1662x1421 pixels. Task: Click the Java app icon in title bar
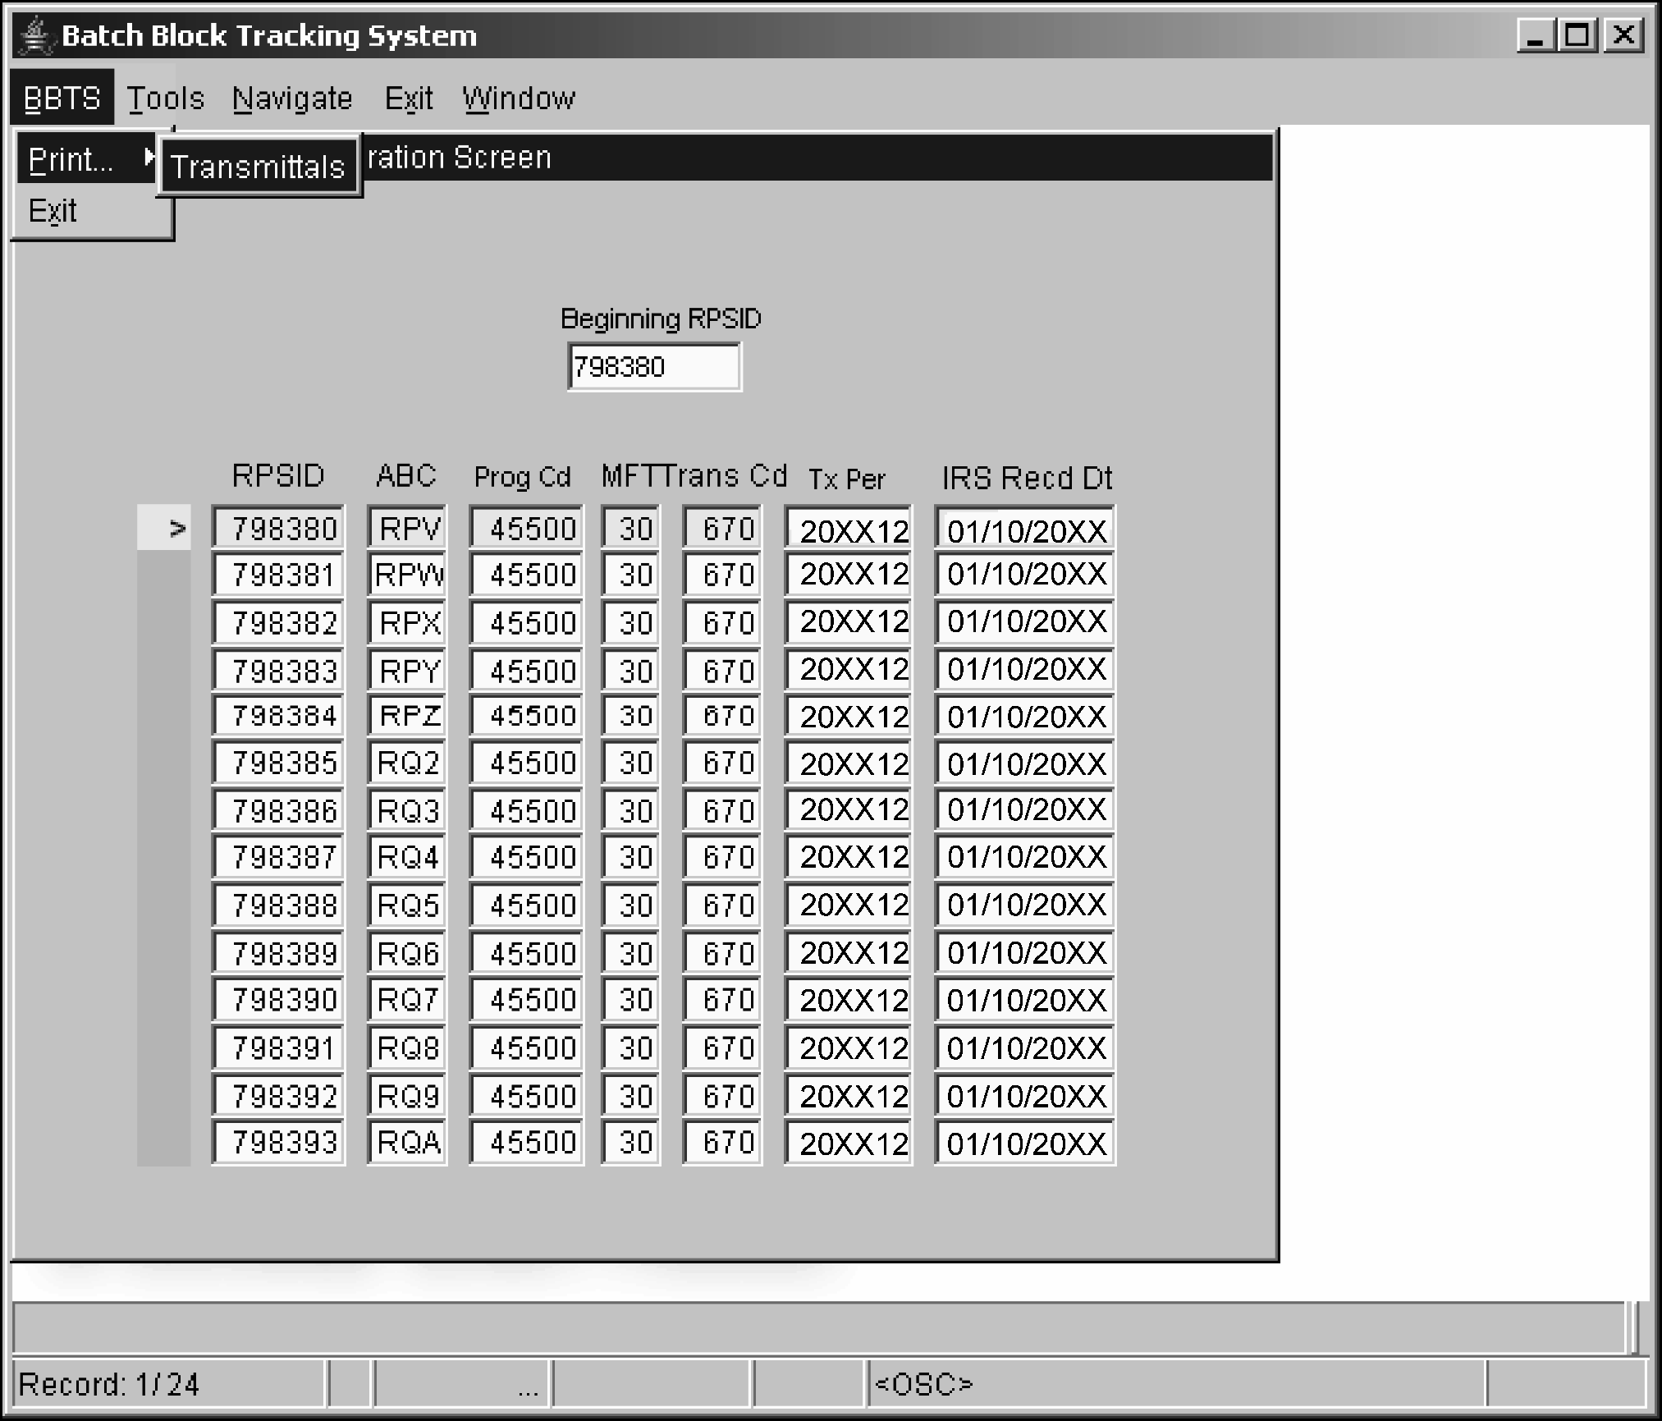[x=36, y=36]
